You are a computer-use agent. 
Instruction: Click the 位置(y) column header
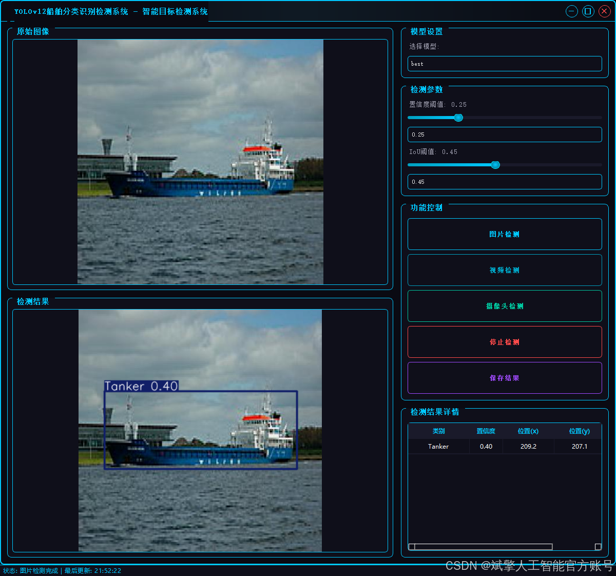[579, 431]
